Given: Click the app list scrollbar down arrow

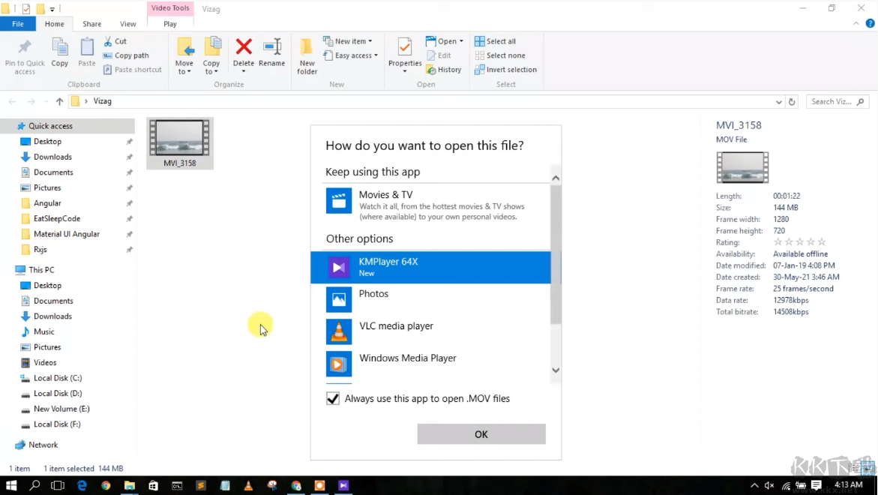Looking at the screenshot, I should tap(556, 370).
